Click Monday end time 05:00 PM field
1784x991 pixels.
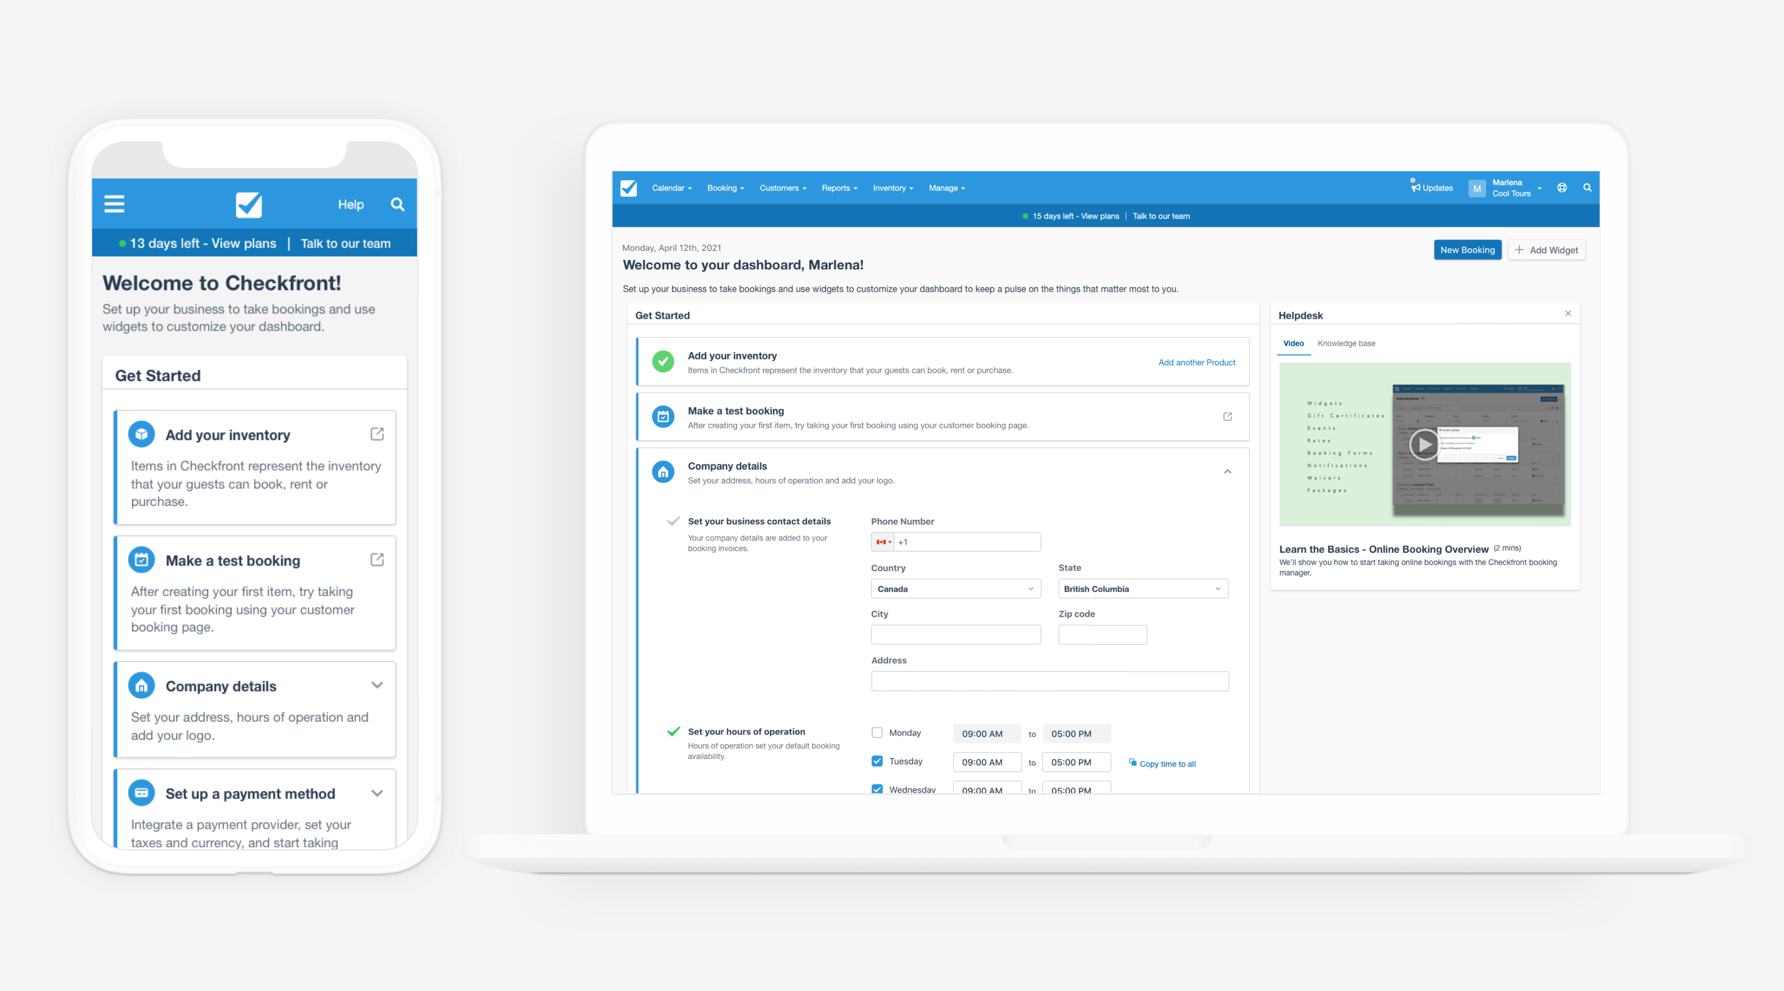pyautogui.click(x=1076, y=733)
